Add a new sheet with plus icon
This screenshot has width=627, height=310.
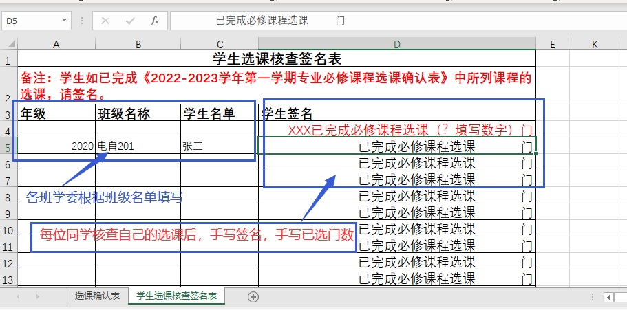[x=253, y=296]
